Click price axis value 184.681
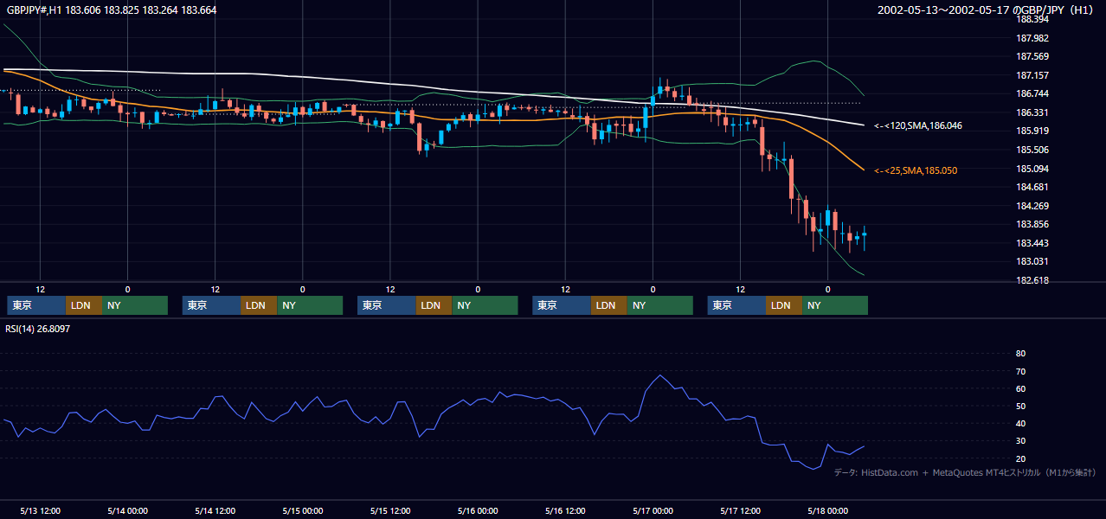1106x519 pixels. (x=1032, y=187)
